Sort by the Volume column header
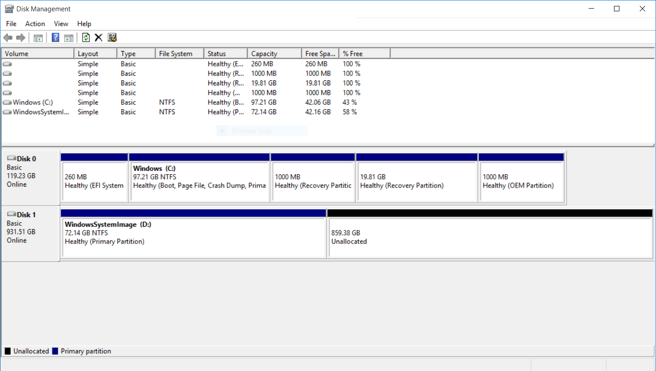This screenshot has width=656, height=371. [x=38, y=53]
